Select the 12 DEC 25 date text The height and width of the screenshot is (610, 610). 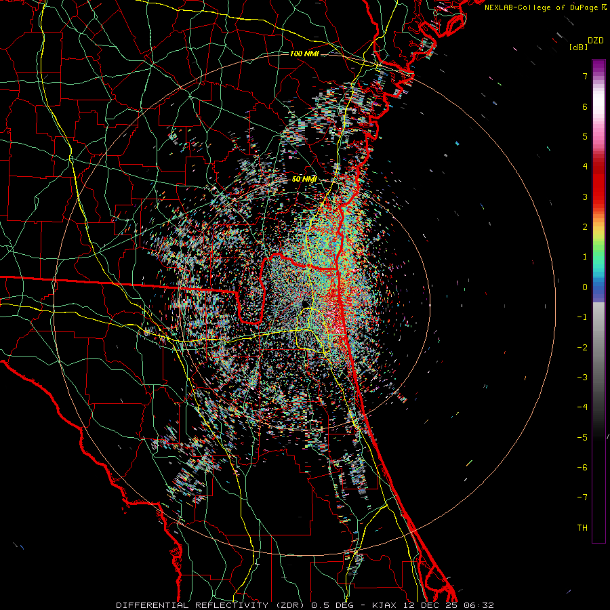[x=431, y=605]
